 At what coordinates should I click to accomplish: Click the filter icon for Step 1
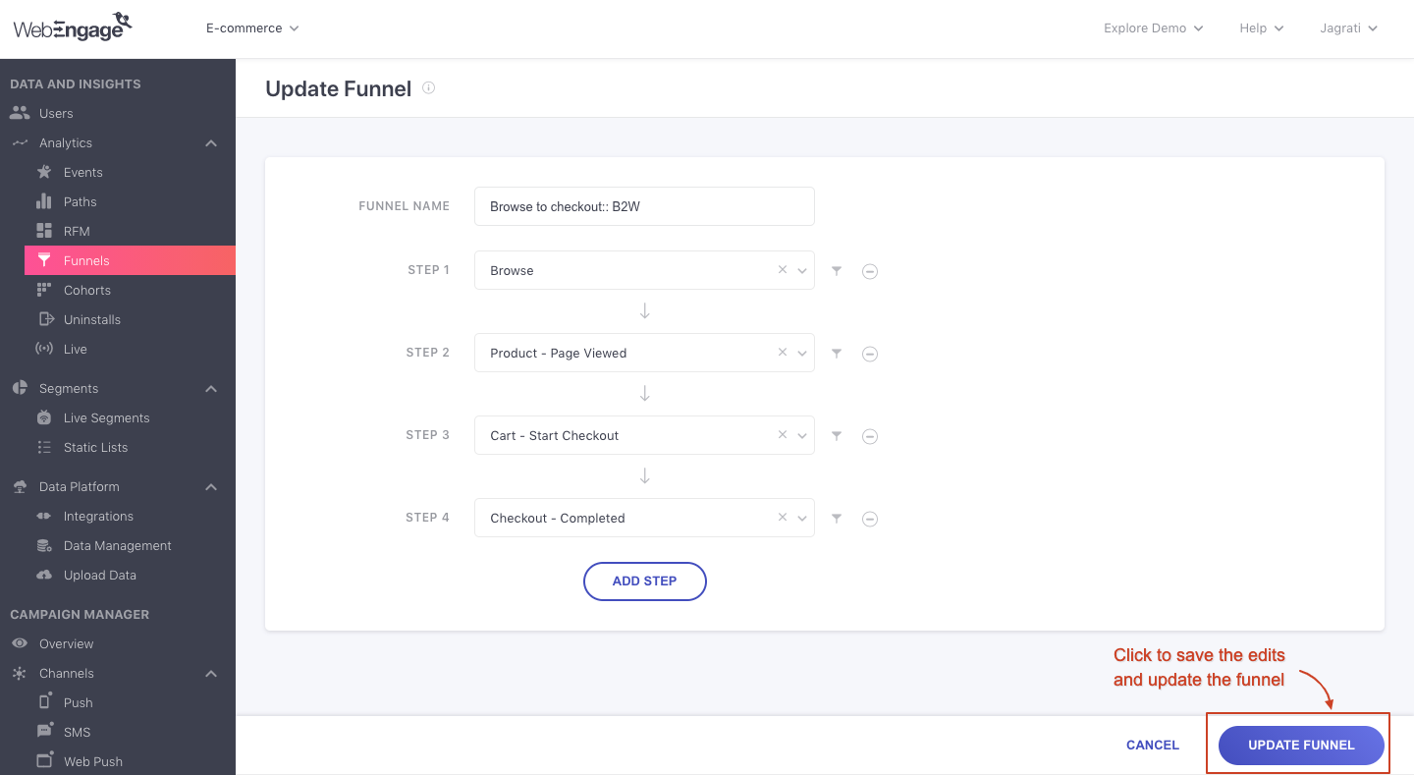[x=837, y=271]
